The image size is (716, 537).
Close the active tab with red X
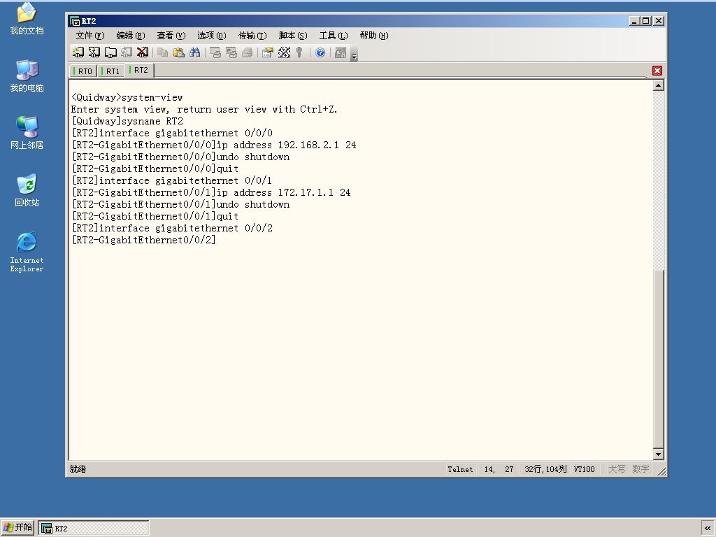pyautogui.click(x=657, y=71)
